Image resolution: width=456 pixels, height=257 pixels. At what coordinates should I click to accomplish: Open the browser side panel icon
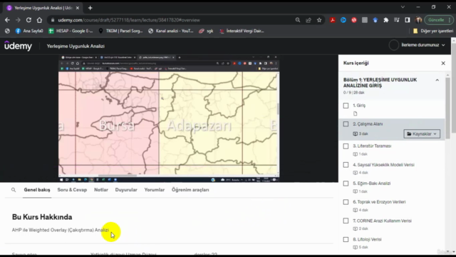click(x=408, y=20)
